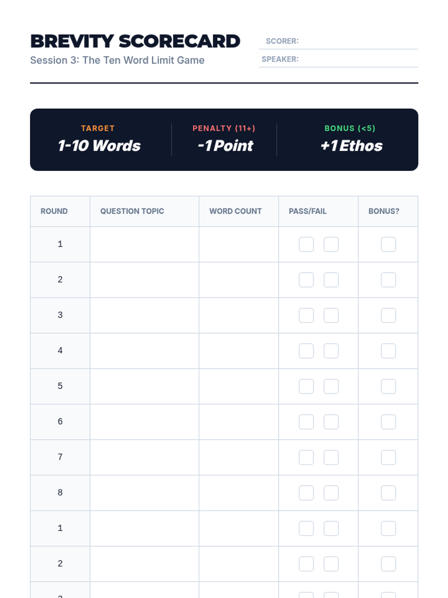Screen dimensions: 448x598
Task: Click the SCORER name line field
Action: tap(339, 41)
